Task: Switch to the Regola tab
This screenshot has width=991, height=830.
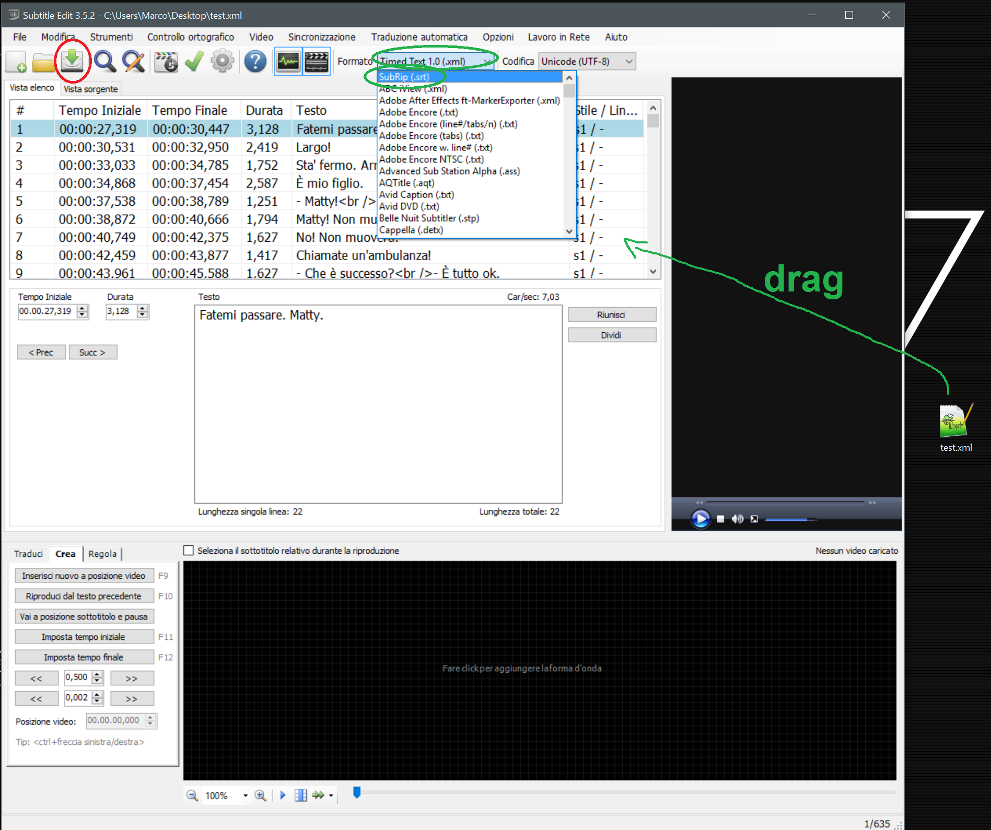Action: click(102, 554)
